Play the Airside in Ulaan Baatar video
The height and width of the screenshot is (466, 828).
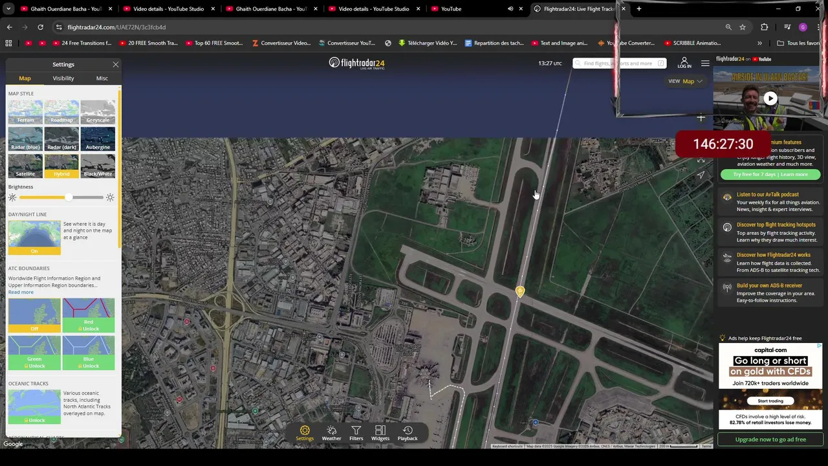pos(770,98)
